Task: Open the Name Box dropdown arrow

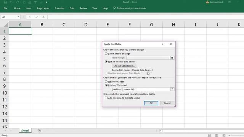Action: point(18,17)
